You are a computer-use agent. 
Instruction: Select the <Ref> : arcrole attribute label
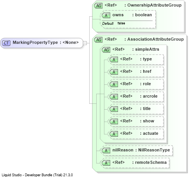(x=139, y=96)
